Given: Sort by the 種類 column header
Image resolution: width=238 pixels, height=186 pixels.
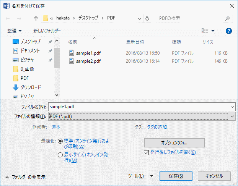Looking at the screenshot, I should 176,42.
